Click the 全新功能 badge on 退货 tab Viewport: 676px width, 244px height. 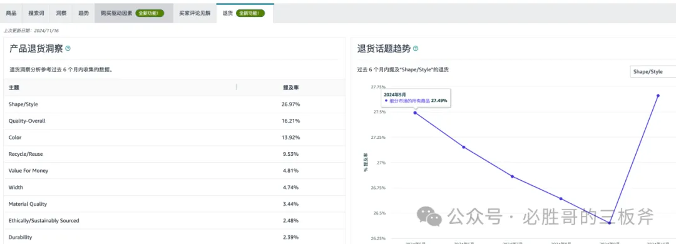[x=250, y=13]
